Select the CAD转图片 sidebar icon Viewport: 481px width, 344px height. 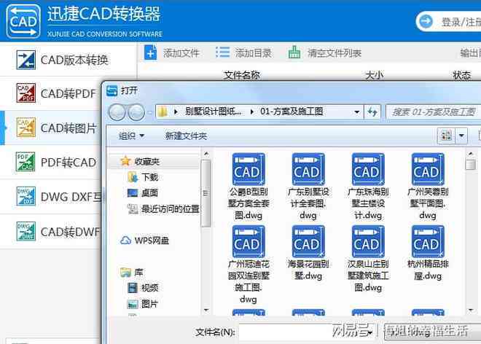[26, 127]
